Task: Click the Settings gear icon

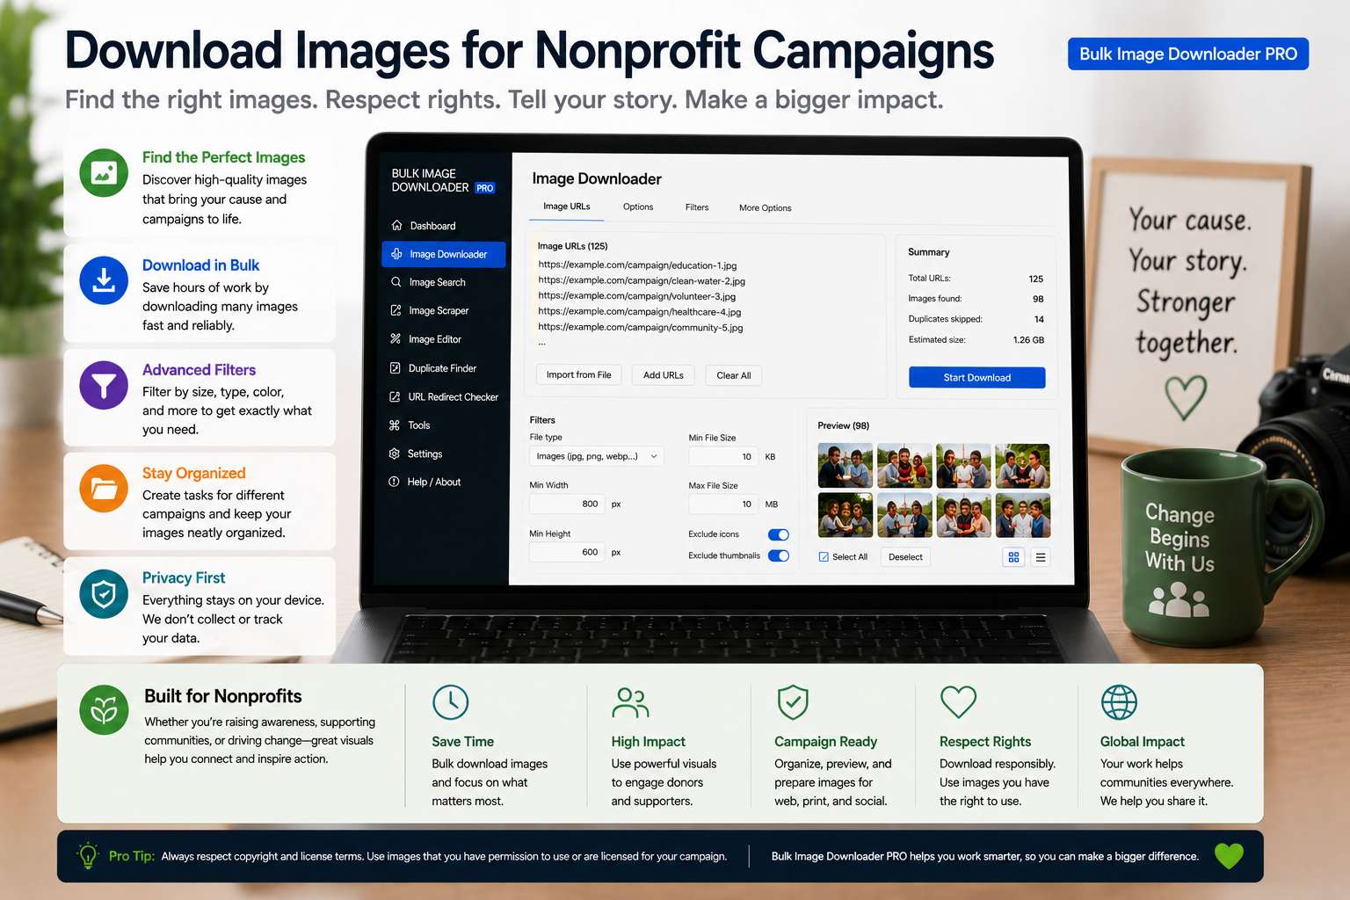Action: (x=395, y=454)
